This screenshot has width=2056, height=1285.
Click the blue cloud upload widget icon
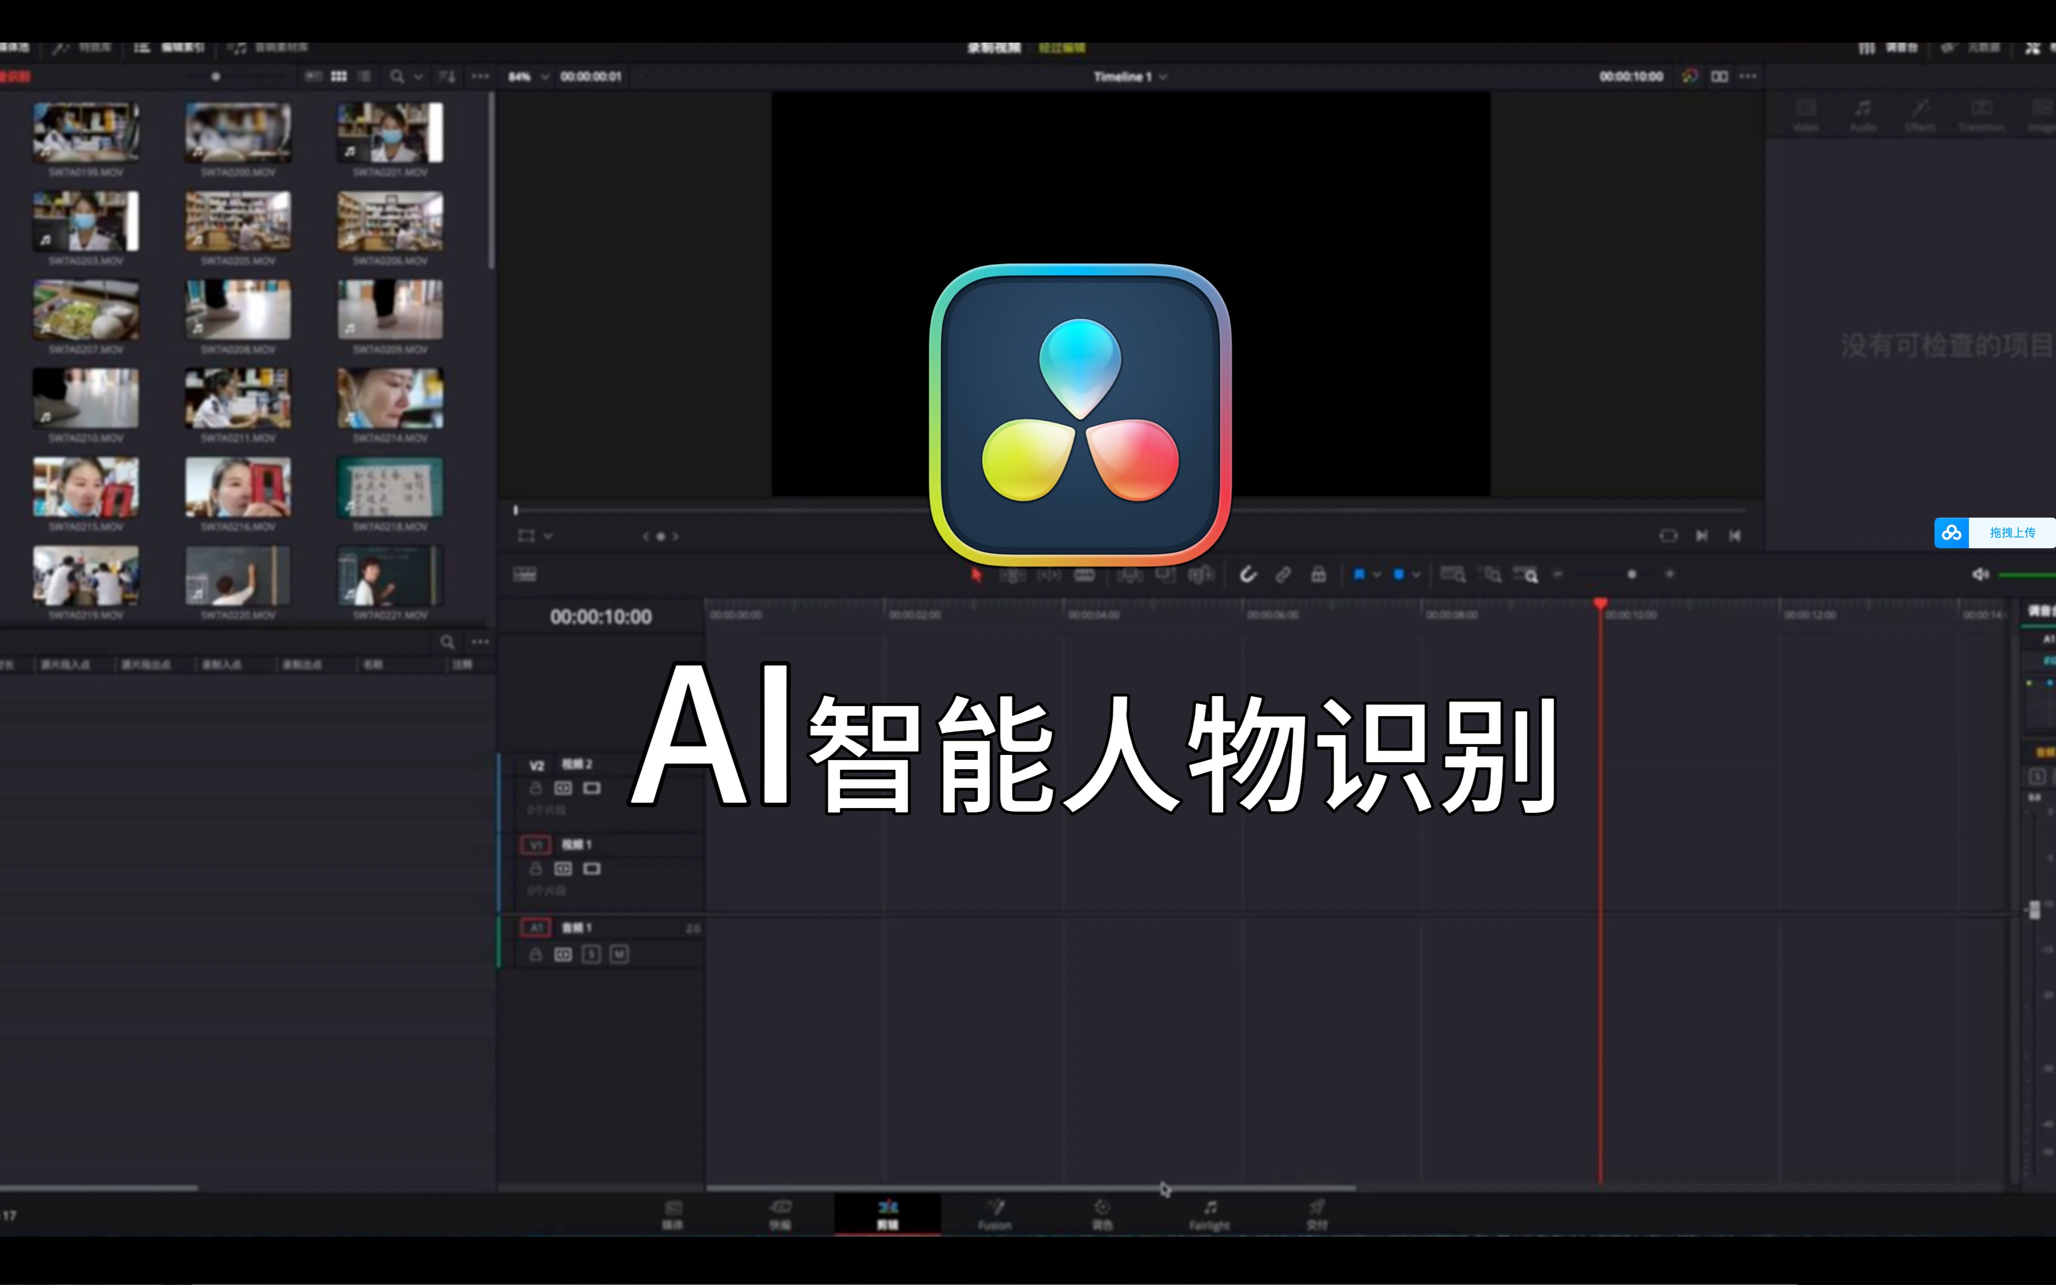click(1952, 533)
